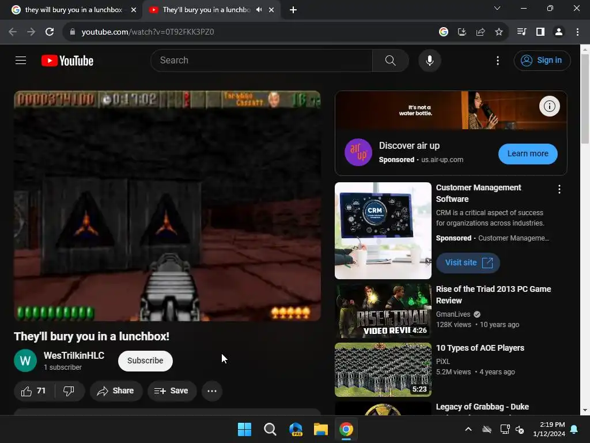Click the Google icon in address bar

coord(444,32)
